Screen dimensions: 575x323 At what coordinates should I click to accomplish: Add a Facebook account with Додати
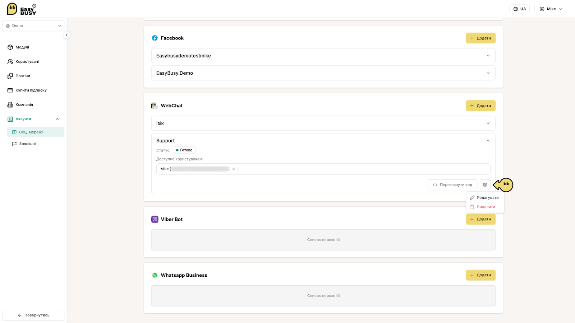pos(480,38)
